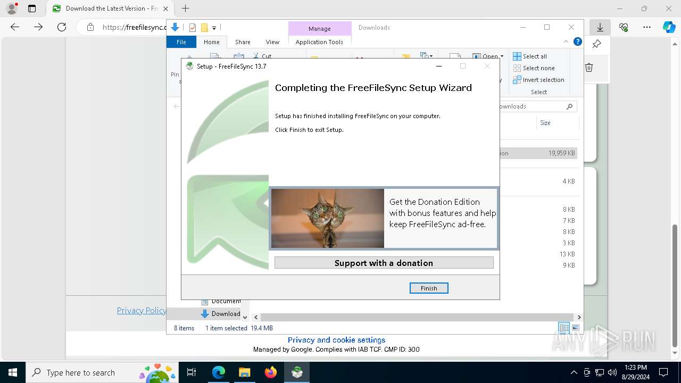
Task: Select the Manage contextual tab
Action: point(320,29)
